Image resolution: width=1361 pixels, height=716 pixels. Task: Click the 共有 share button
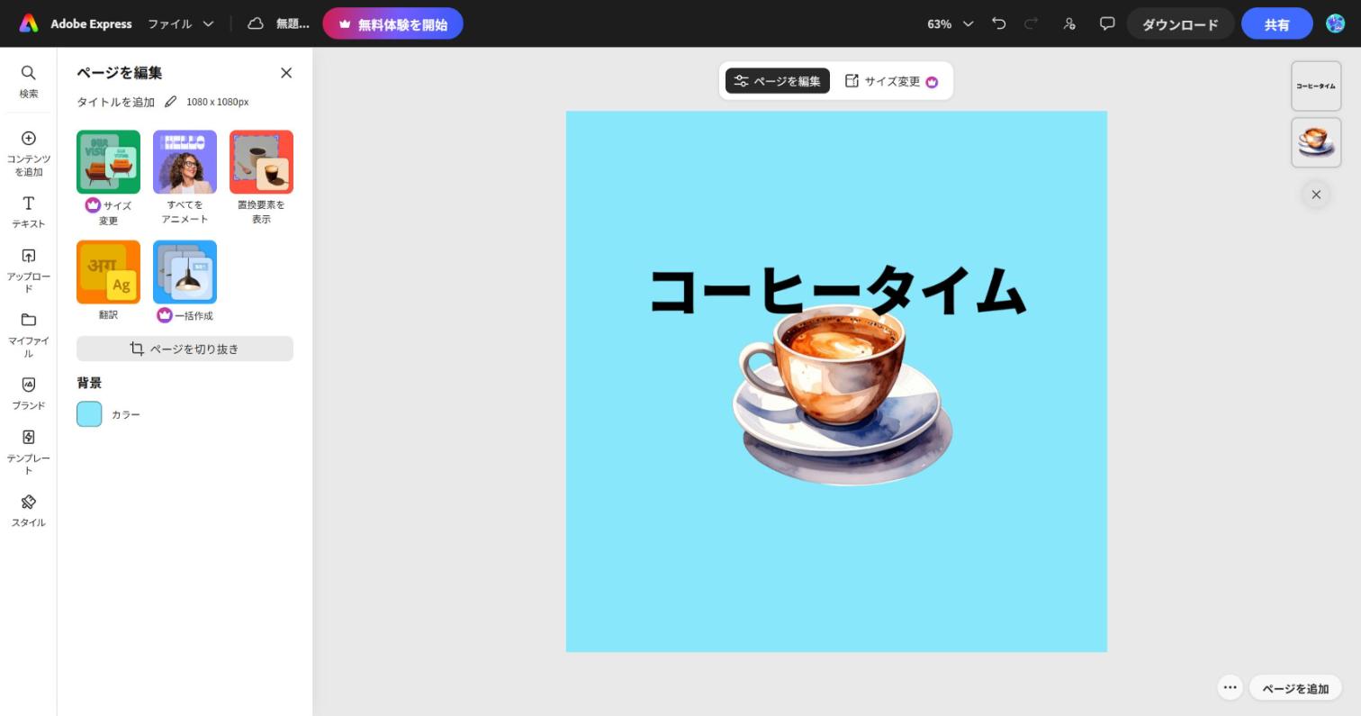pos(1276,24)
